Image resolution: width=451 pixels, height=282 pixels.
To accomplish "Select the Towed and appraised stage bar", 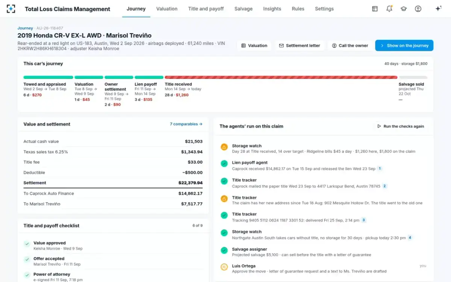I will tap(48, 77).
